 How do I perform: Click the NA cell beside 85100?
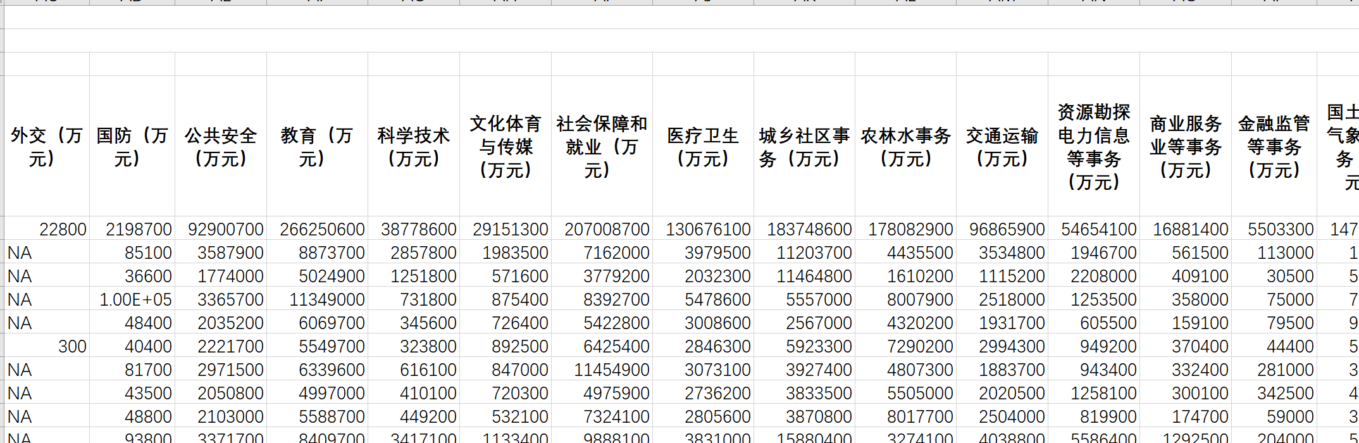point(47,252)
